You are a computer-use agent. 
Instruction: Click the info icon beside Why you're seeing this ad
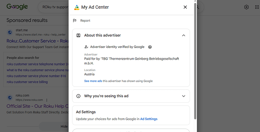pos(78,96)
